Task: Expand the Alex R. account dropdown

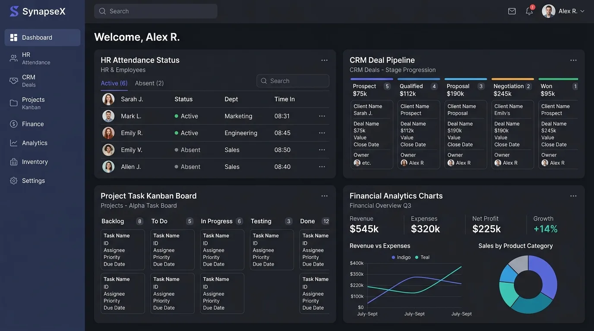Action: [x=582, y=11]
